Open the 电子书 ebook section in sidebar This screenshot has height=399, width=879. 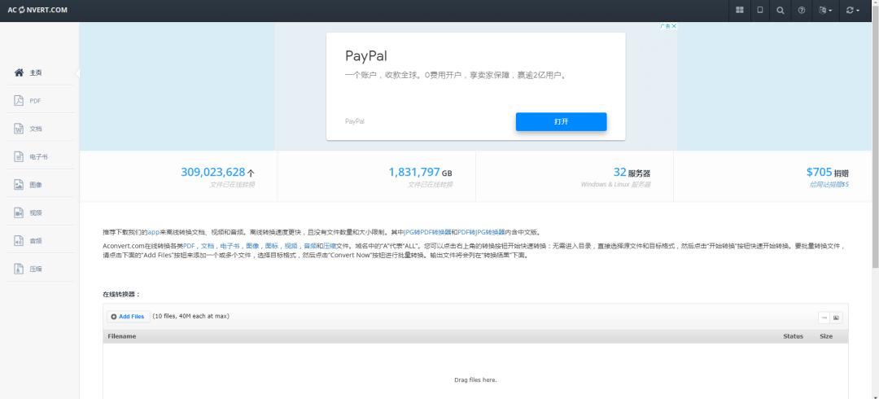pos(39,156)
